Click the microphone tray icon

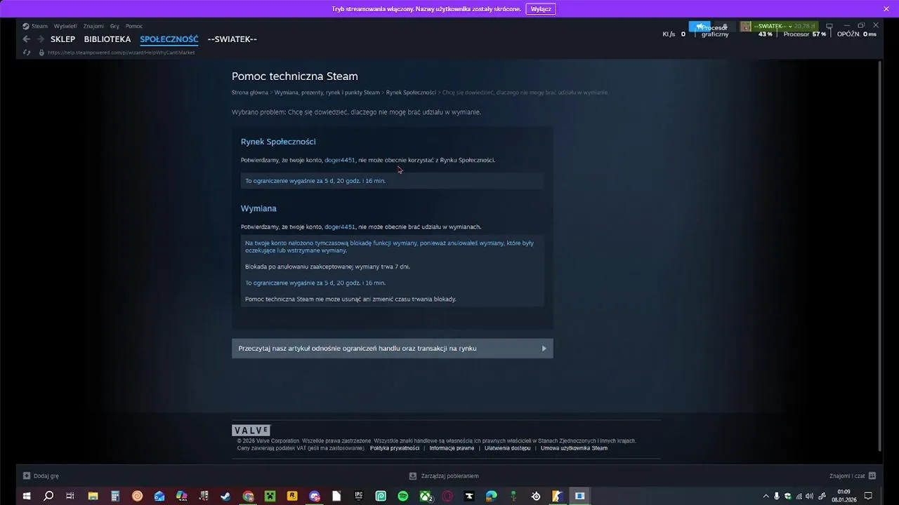point(777,496)
